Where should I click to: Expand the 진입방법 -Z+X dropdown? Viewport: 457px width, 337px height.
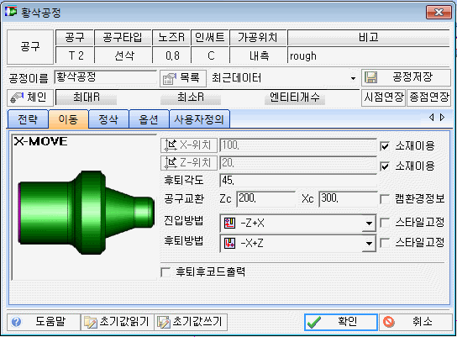(x=369, y=224)
